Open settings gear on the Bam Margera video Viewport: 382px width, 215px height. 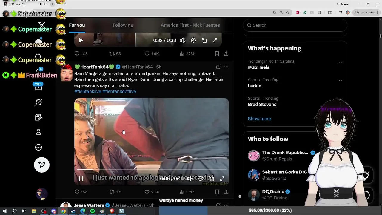coord(201,179)
